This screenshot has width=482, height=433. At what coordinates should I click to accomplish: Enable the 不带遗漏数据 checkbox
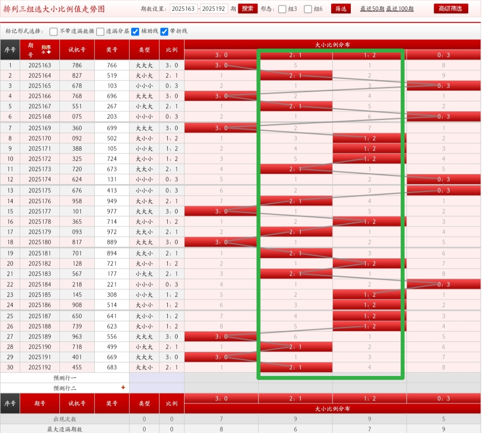(x=54, y=32)
